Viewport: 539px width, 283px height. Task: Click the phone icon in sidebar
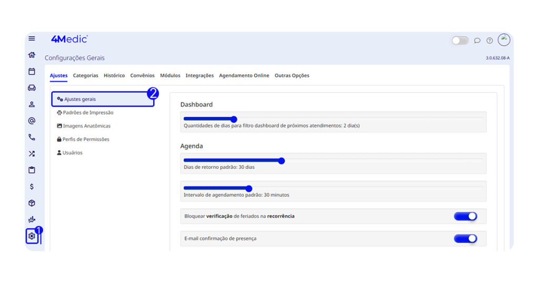coord(32,137)
